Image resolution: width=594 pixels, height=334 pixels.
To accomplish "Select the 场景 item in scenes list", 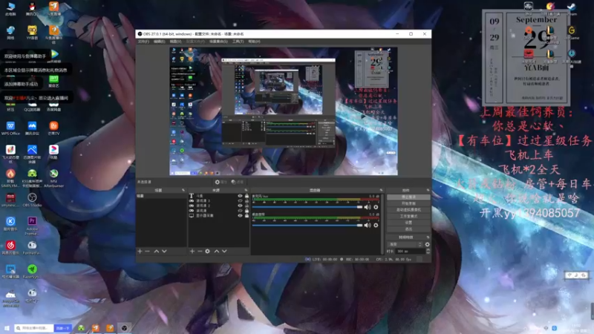I will pos(161,196).
